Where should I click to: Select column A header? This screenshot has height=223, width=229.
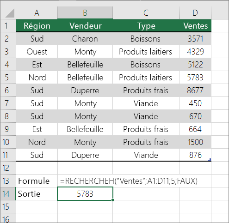pos(37,13)
